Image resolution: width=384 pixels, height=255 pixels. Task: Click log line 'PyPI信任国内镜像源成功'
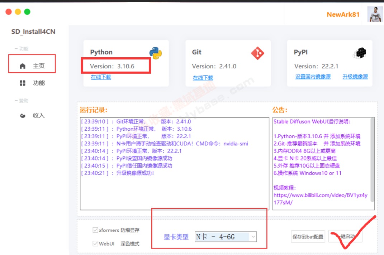click(127, 166)
